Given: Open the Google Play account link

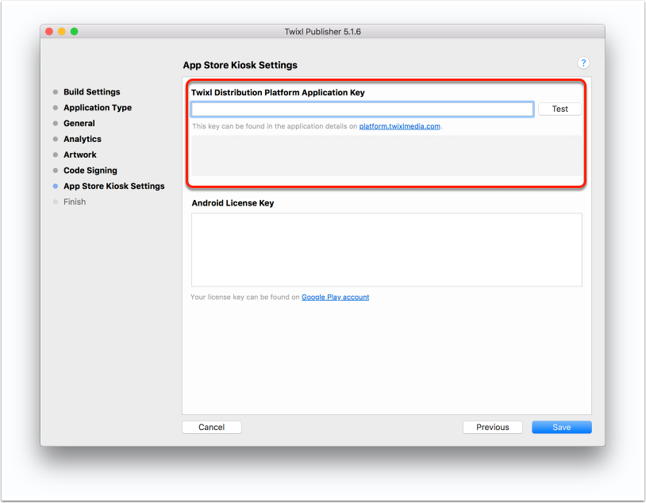Looking at the screenshot, I should pyautogui.click(x=335, y=297).
